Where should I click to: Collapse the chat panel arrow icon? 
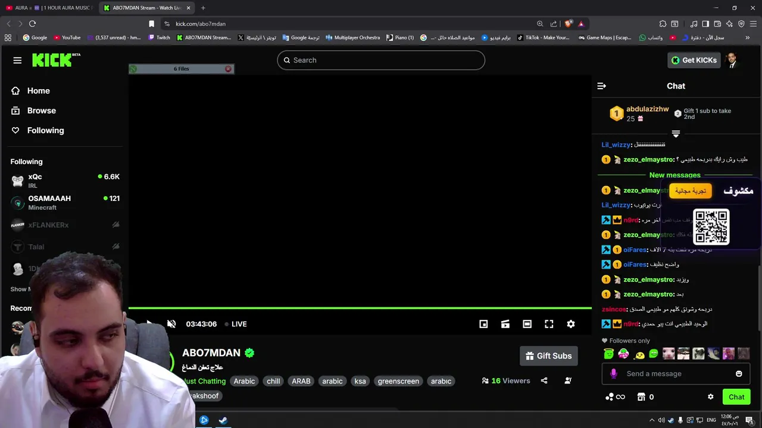pyautogui.click(x=601, y=86)
